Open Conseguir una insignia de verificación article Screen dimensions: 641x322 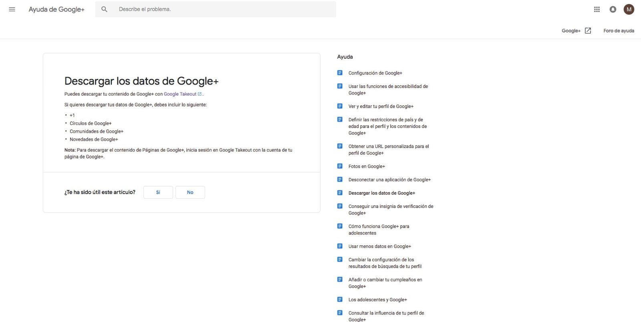[x=391, y=210]
